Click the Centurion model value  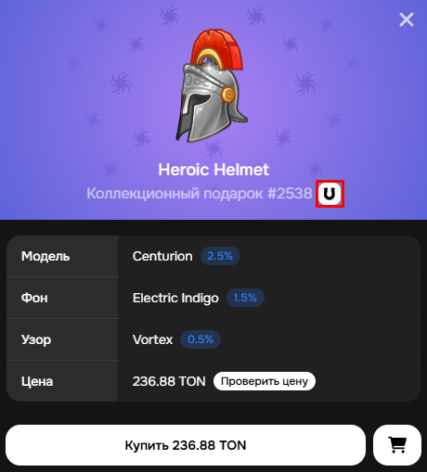162,256
